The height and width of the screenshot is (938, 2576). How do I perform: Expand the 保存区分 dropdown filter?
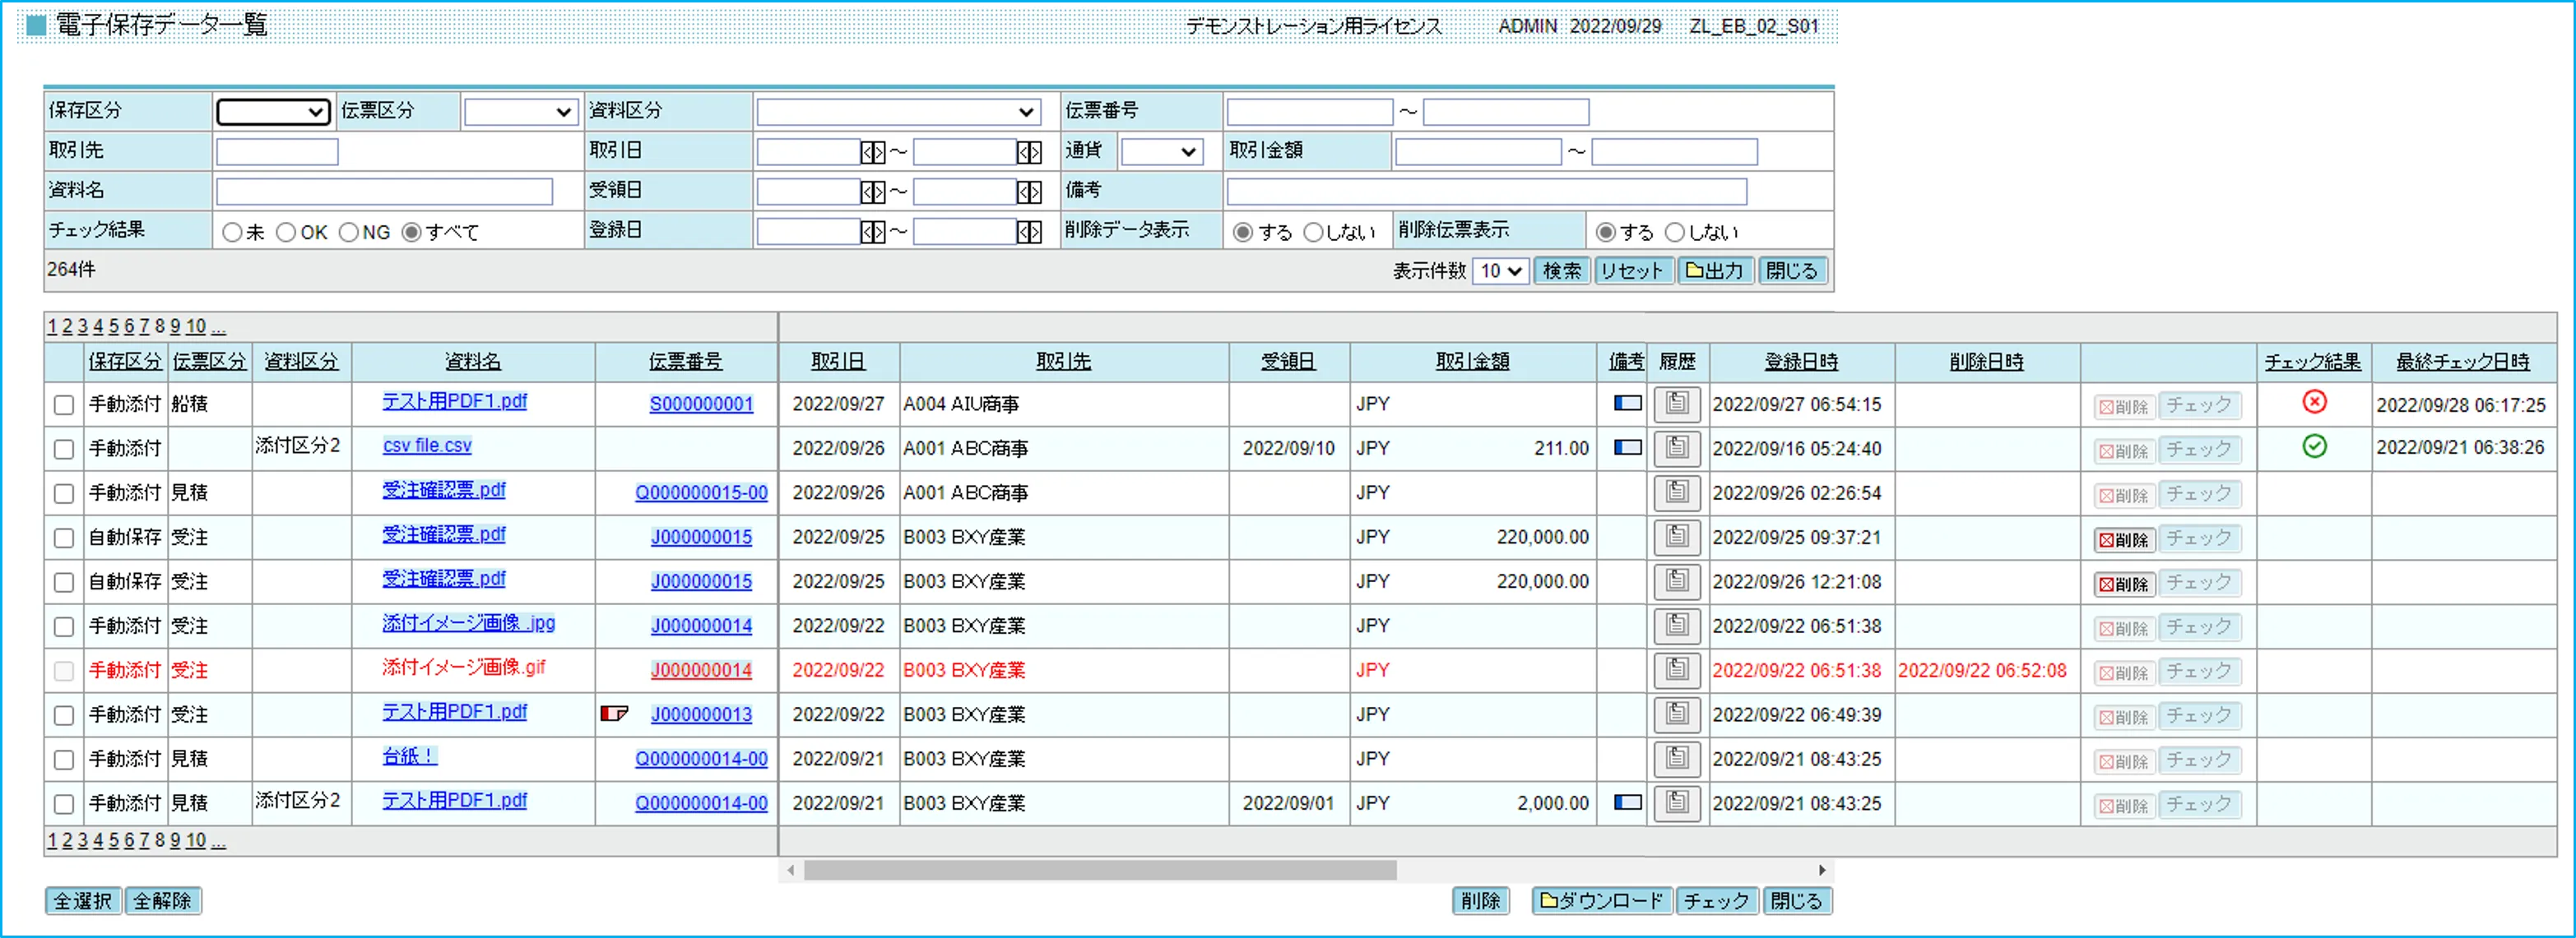[x=274, y=110]
